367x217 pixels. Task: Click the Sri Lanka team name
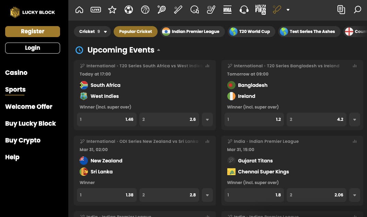102,172
